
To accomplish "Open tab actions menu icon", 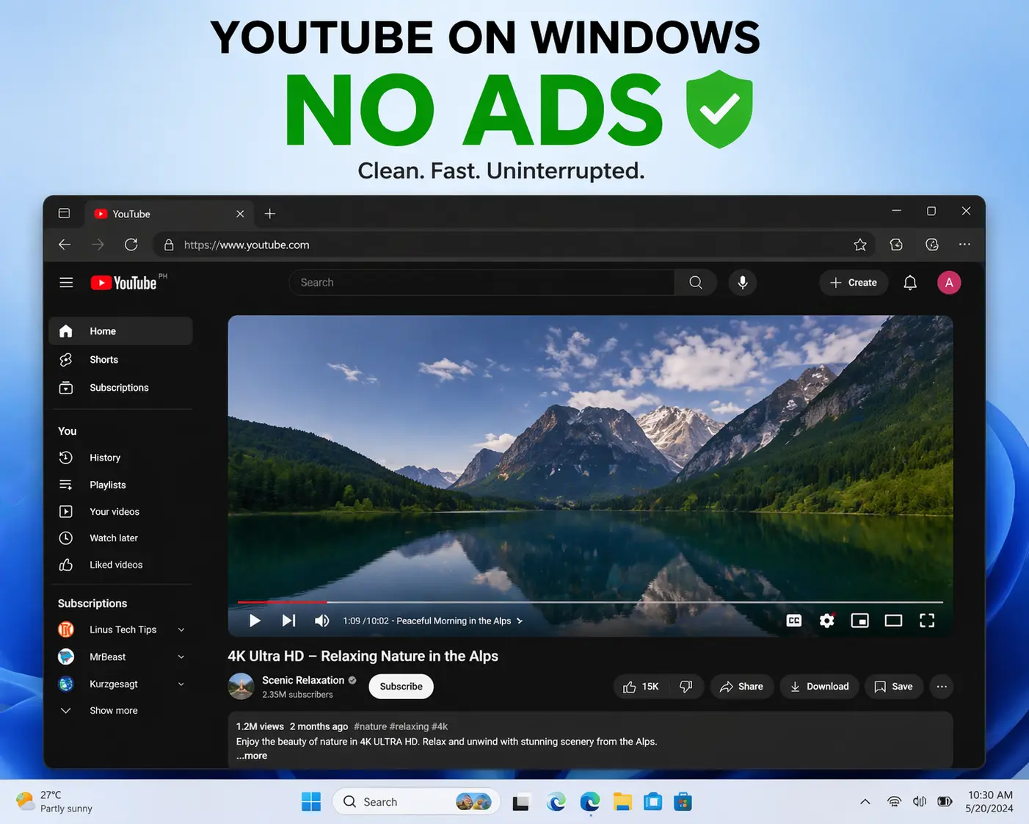I will pos(64,214).
